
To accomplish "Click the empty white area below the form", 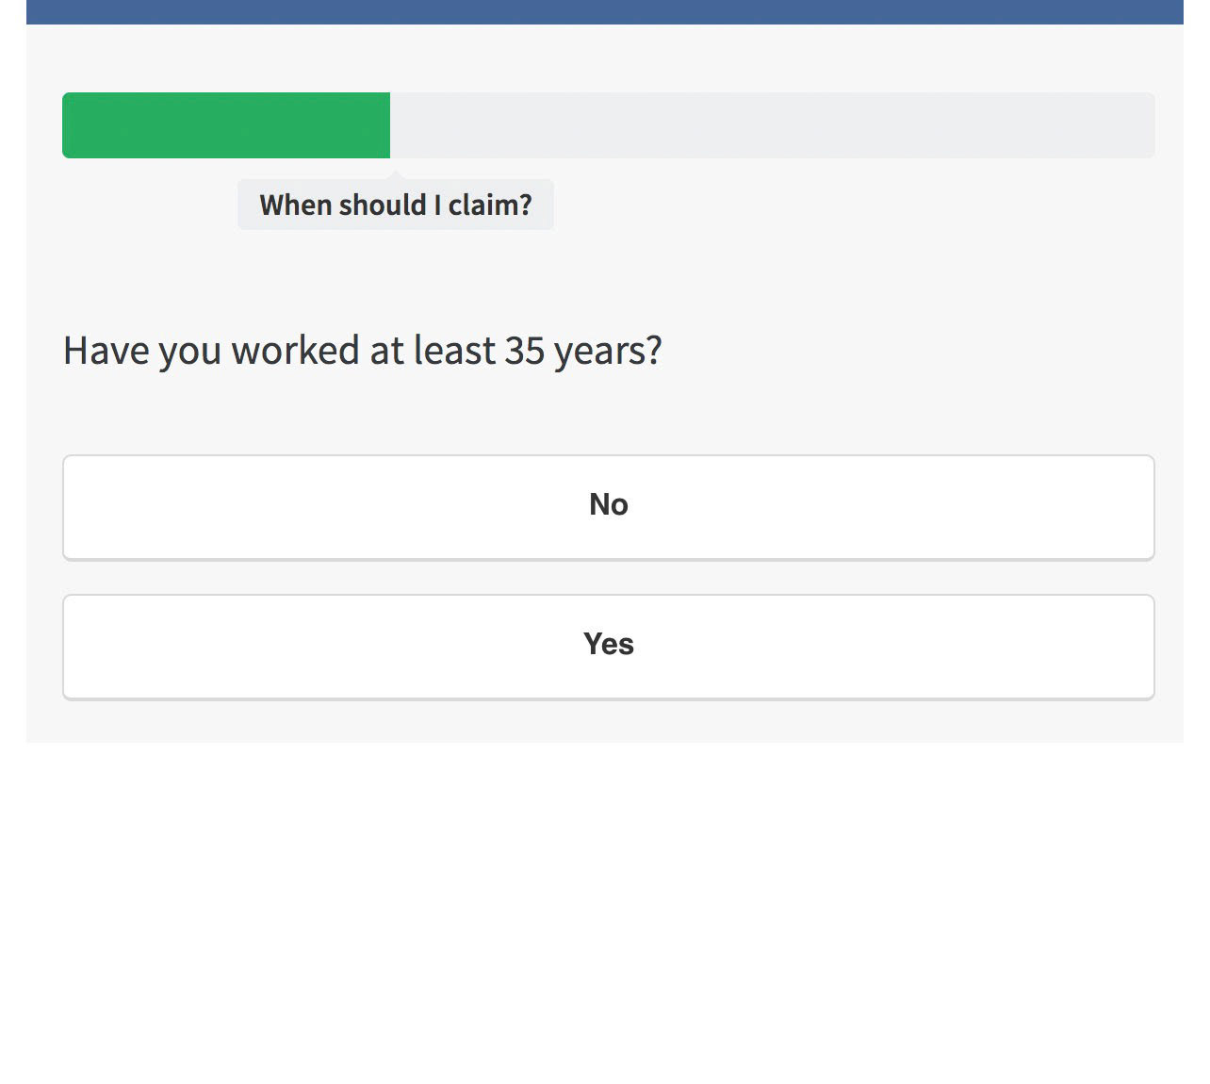I will [605, 905].
